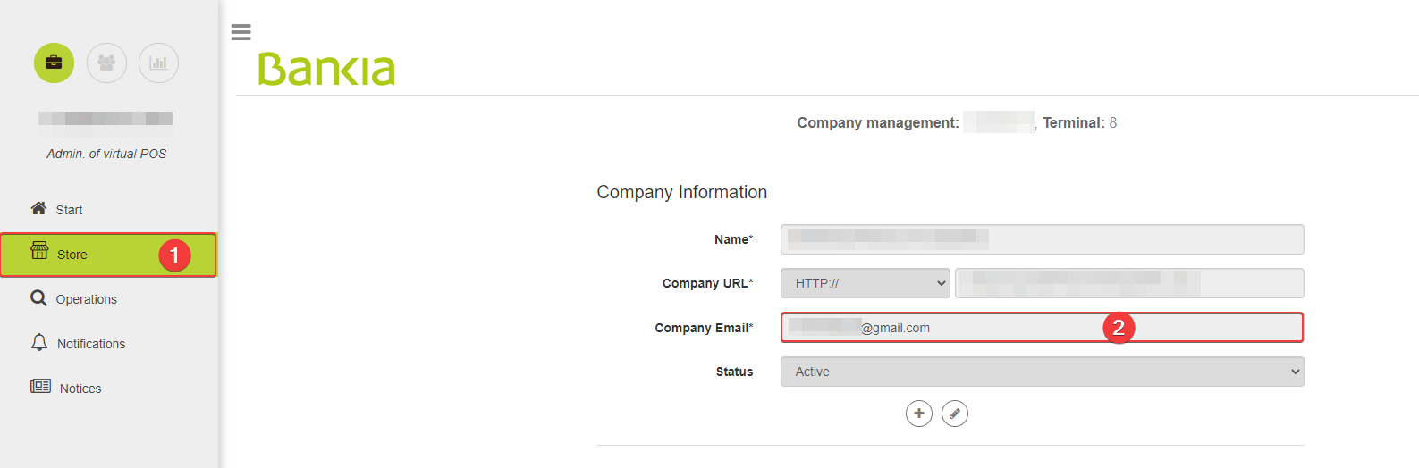Click the briefcase icon in the sidebar
This screenshot has height=468, width=1419.
point(54,63)
